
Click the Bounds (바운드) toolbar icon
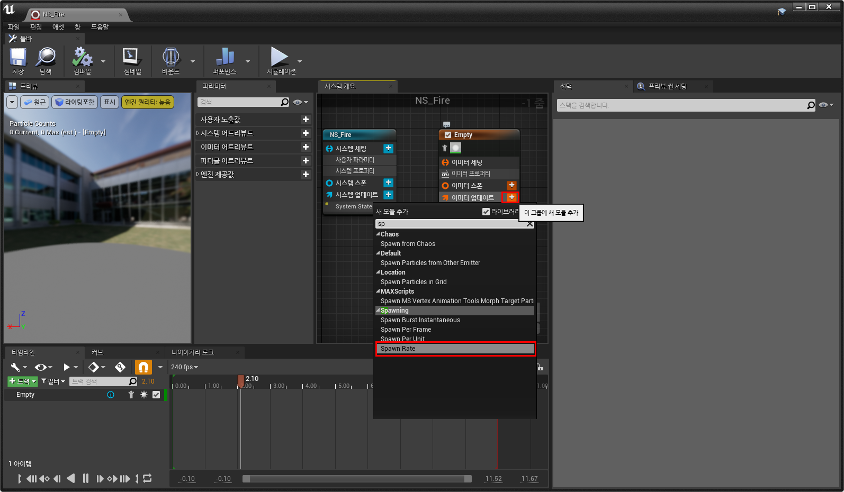[170, 61]
